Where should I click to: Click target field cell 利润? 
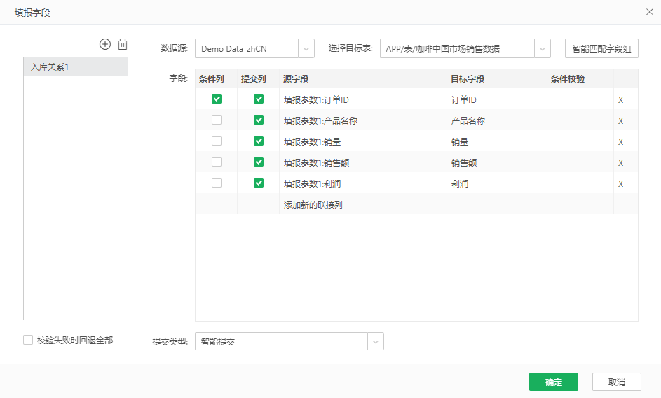click(496, 184)
